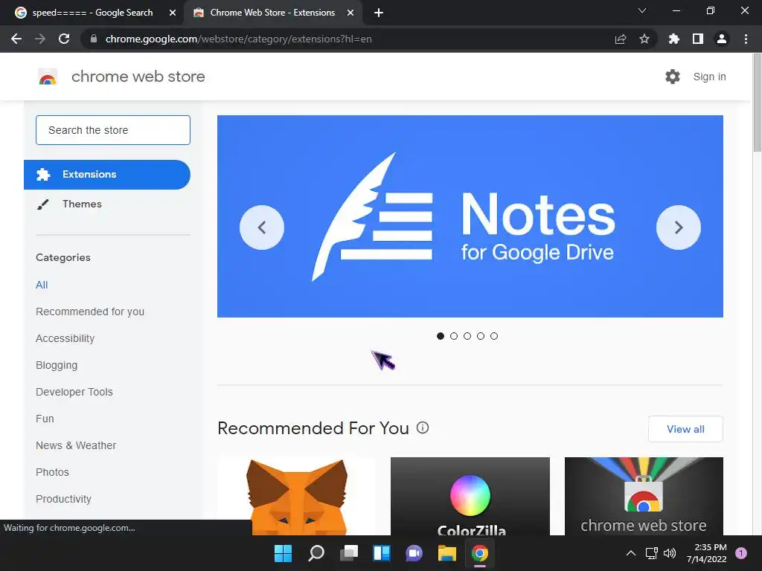Open the notification count badge

(741, 553)
